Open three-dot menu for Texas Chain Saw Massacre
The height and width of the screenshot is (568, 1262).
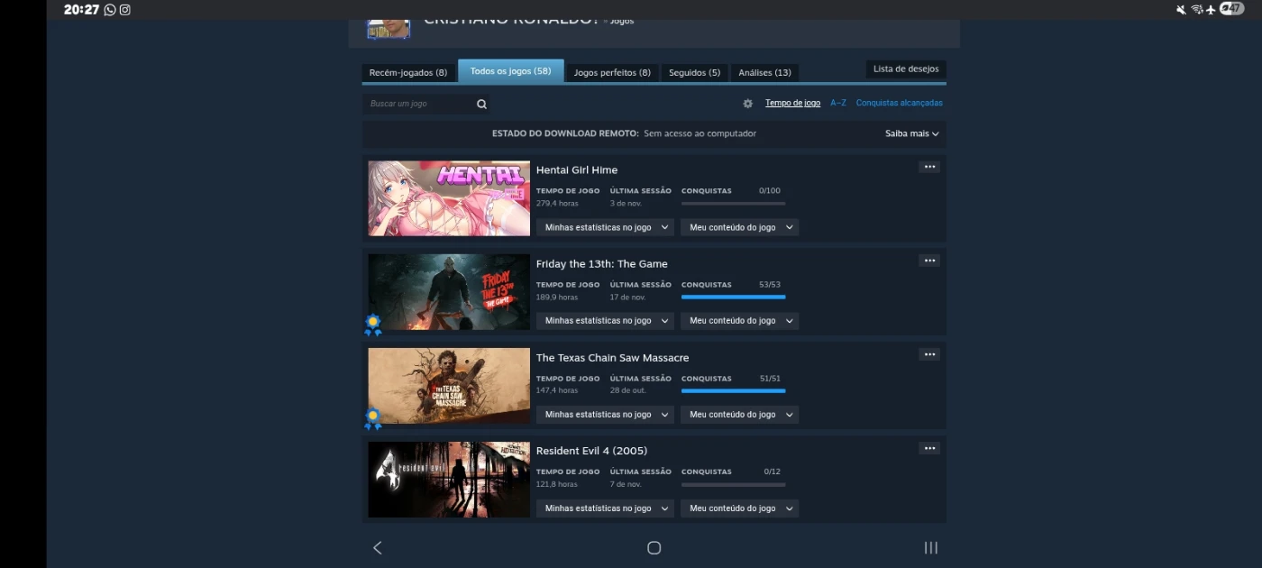(929, 354)
